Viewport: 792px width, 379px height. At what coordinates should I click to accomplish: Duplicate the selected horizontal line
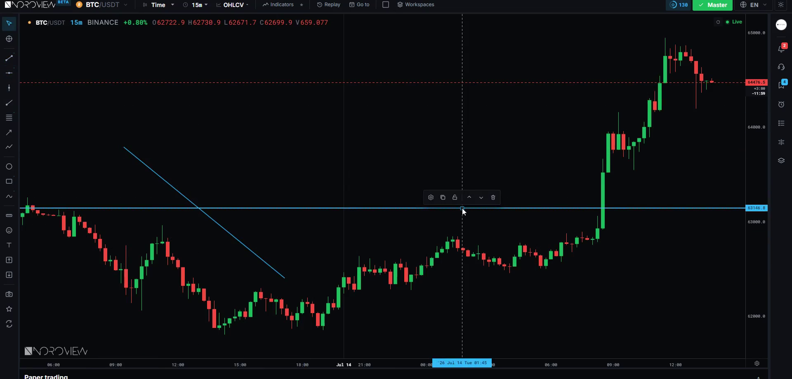443,197
